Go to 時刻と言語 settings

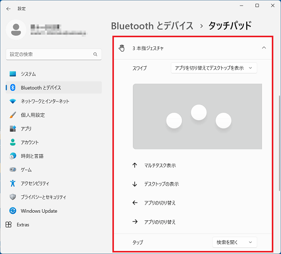(x=54, y=156)
